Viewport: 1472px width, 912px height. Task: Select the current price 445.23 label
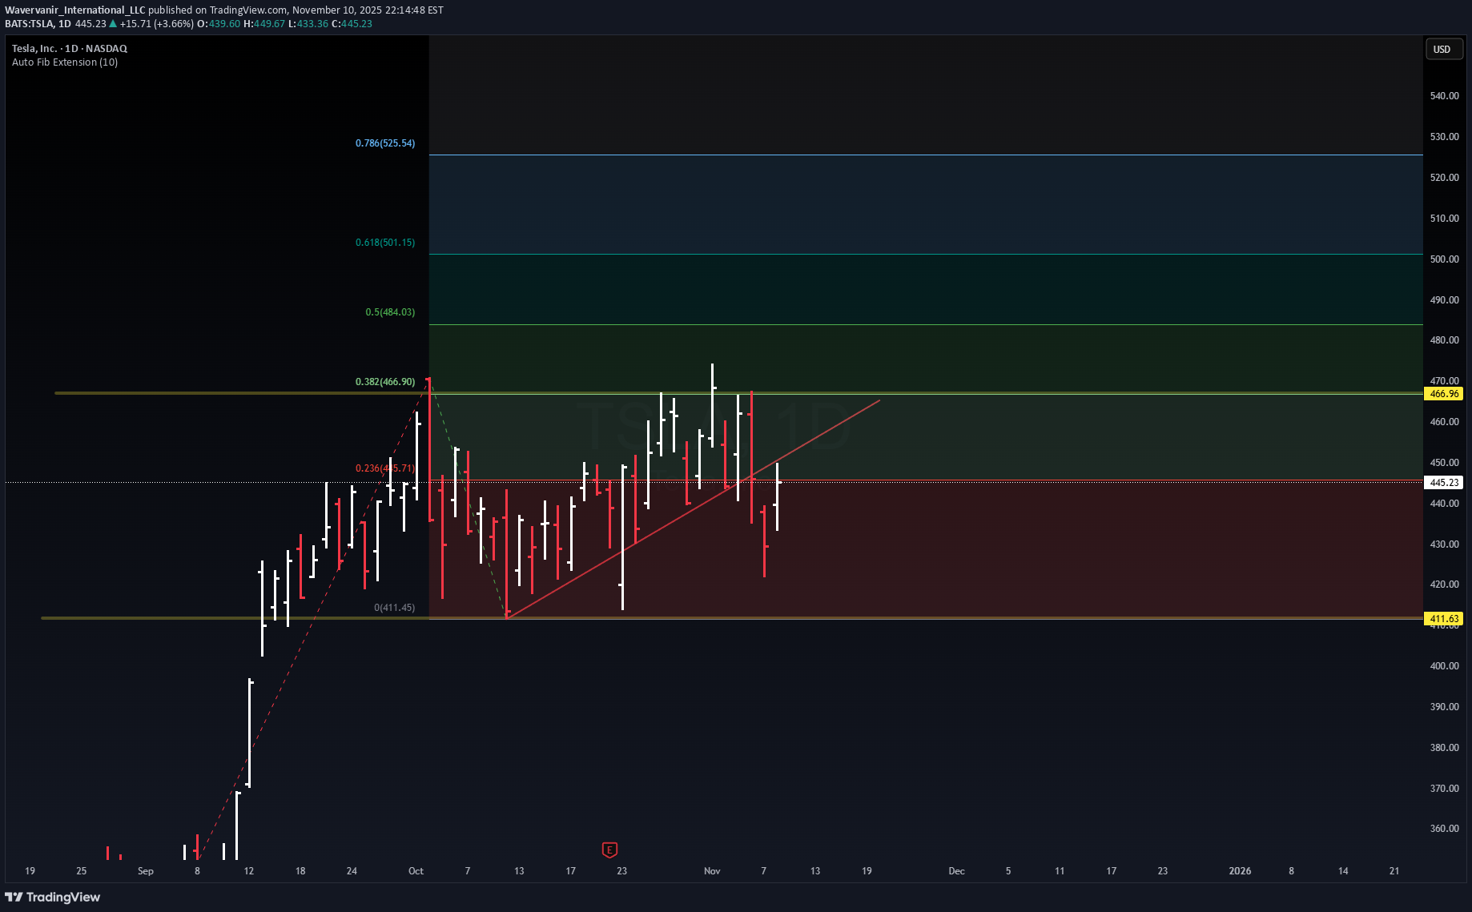1444,483
